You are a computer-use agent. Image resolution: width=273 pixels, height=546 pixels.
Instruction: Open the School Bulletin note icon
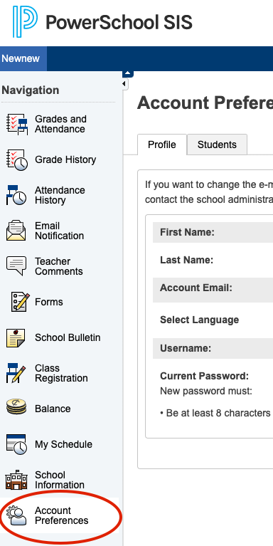(16, 337)
